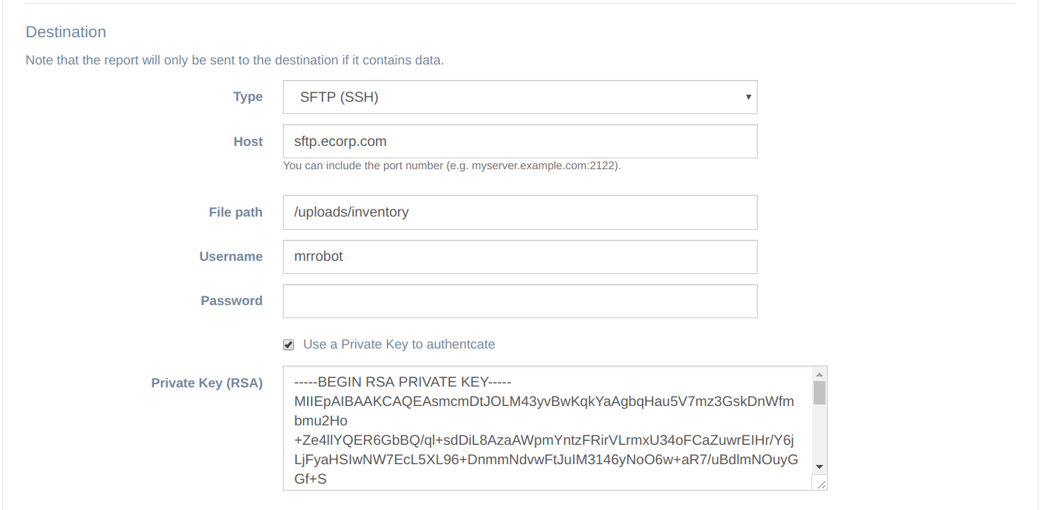Uncheck the Use a Private Key checkbox

click(x=288, y=345)
